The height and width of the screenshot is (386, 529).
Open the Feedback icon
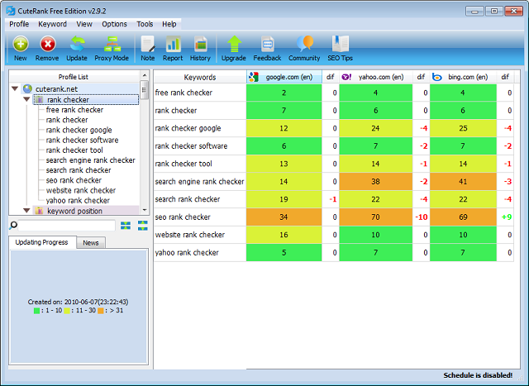coord(268,44)
